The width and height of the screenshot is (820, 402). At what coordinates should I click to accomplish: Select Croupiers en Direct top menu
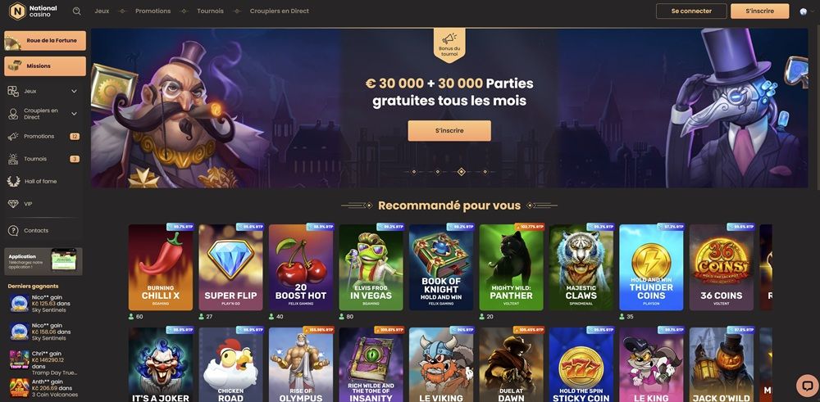tap(280, 11)
